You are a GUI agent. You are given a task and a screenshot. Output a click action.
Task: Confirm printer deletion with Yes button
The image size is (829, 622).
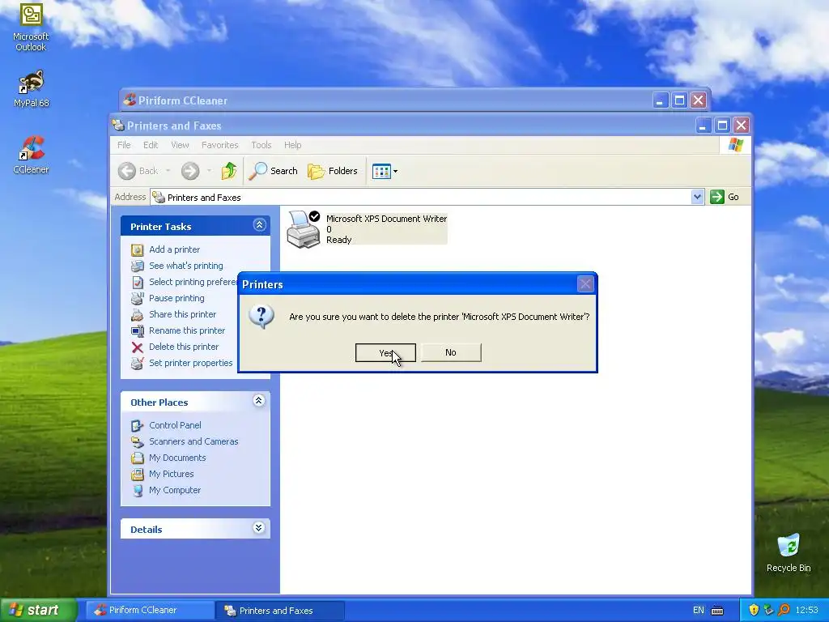[x=385, y=353]
